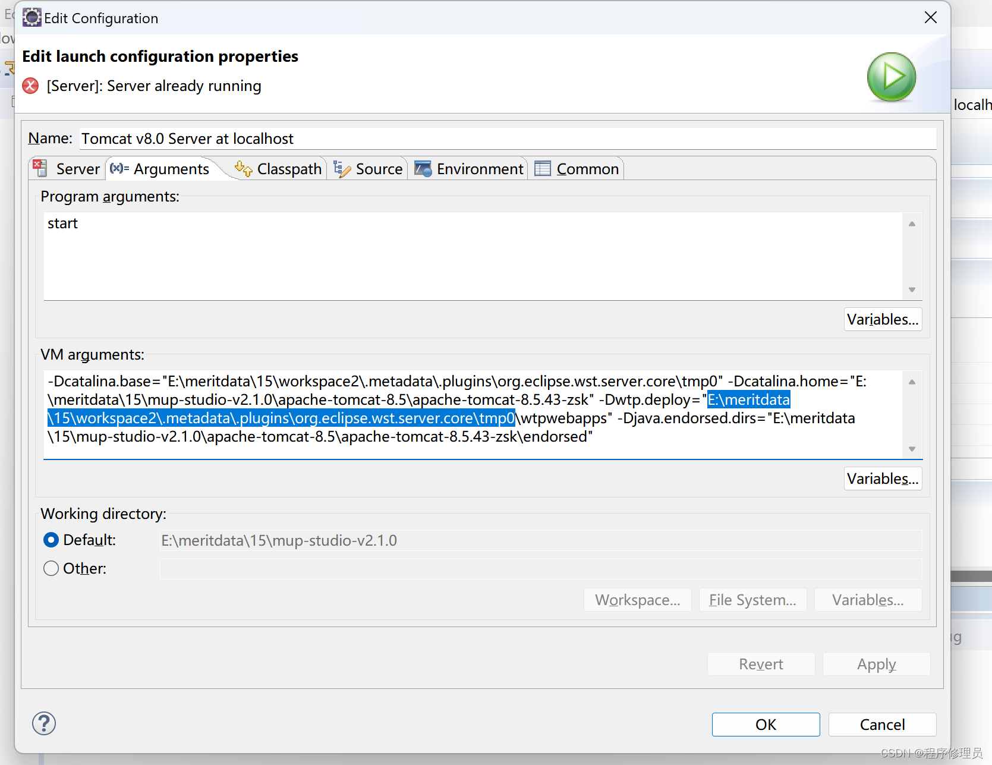Click the Classpath tab icon
The image size is (992, 765).
[243, 168]
